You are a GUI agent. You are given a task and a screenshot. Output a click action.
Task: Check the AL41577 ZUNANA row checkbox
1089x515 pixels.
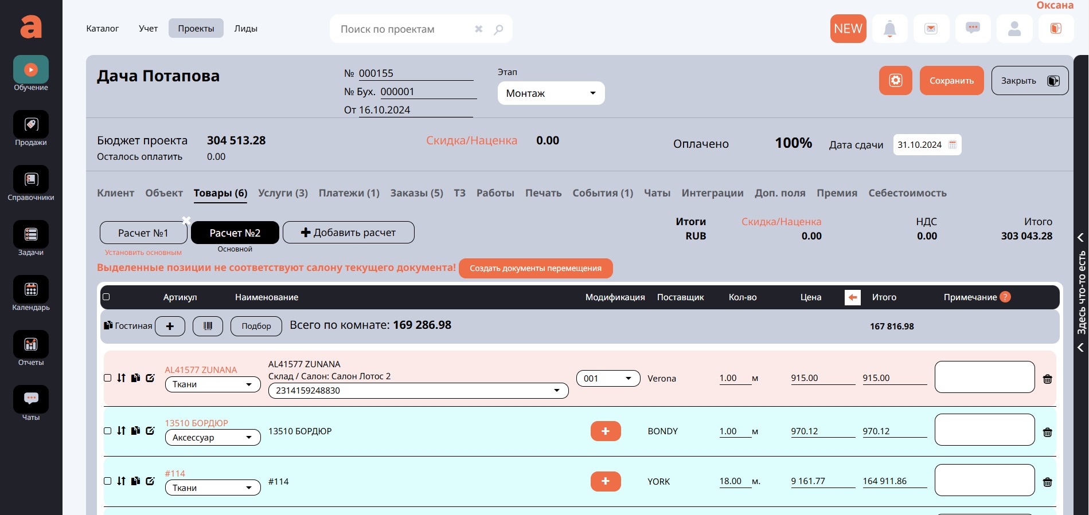(108, 378)
